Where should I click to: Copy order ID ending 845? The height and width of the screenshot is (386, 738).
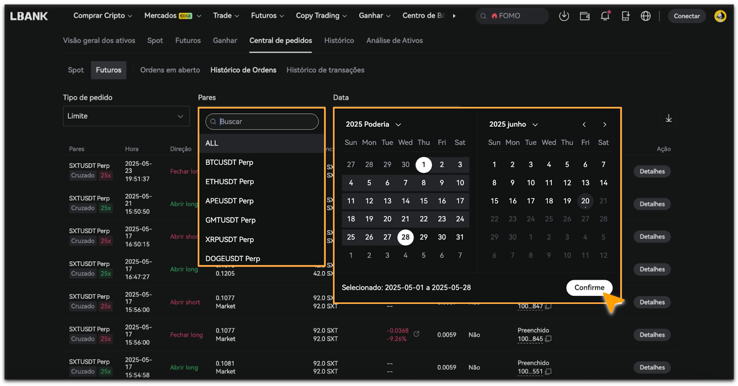tap(548, 339)
